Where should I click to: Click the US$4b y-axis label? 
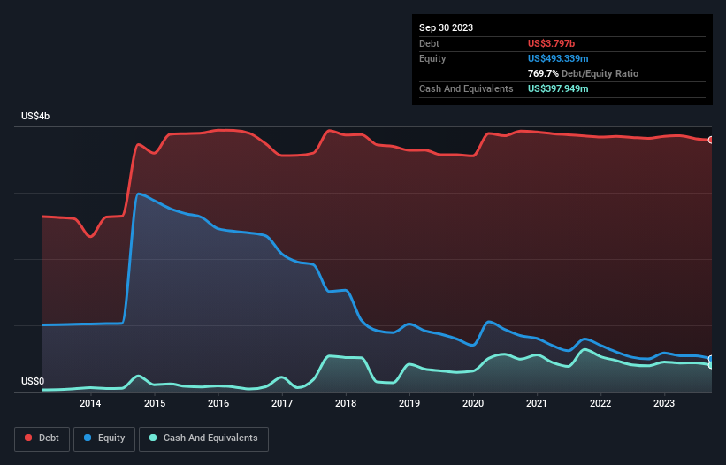(x=35, y=116)
